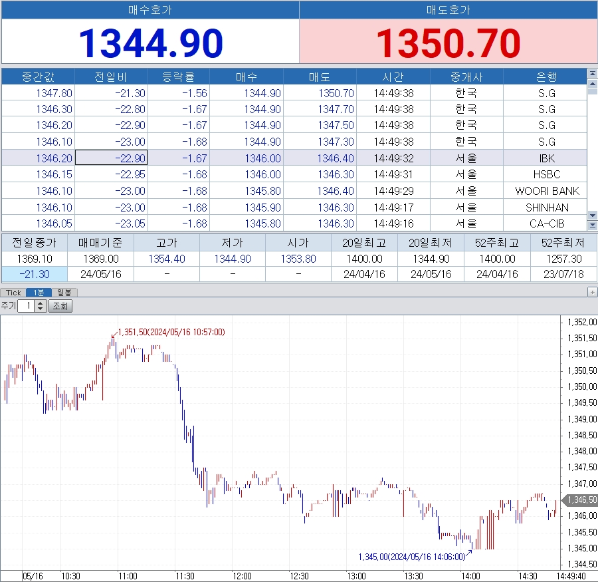
Task: Increase the 주기 period with up arrow
Action: pyautogui.click(x=41, y=303)
